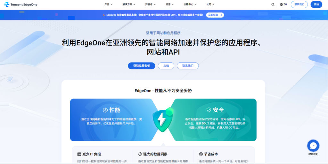The height and width of the screenshot is (164, 328).
Task: Click the megaphone icon in promo banner
Action: tap(104, 15)
